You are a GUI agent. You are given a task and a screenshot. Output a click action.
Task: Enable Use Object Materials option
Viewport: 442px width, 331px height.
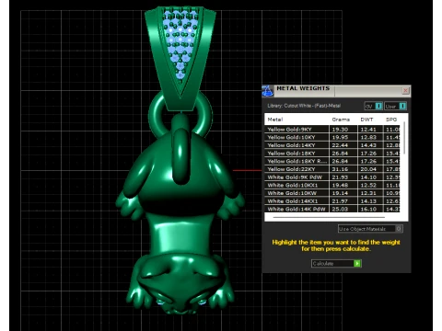[x=370, y=229]
